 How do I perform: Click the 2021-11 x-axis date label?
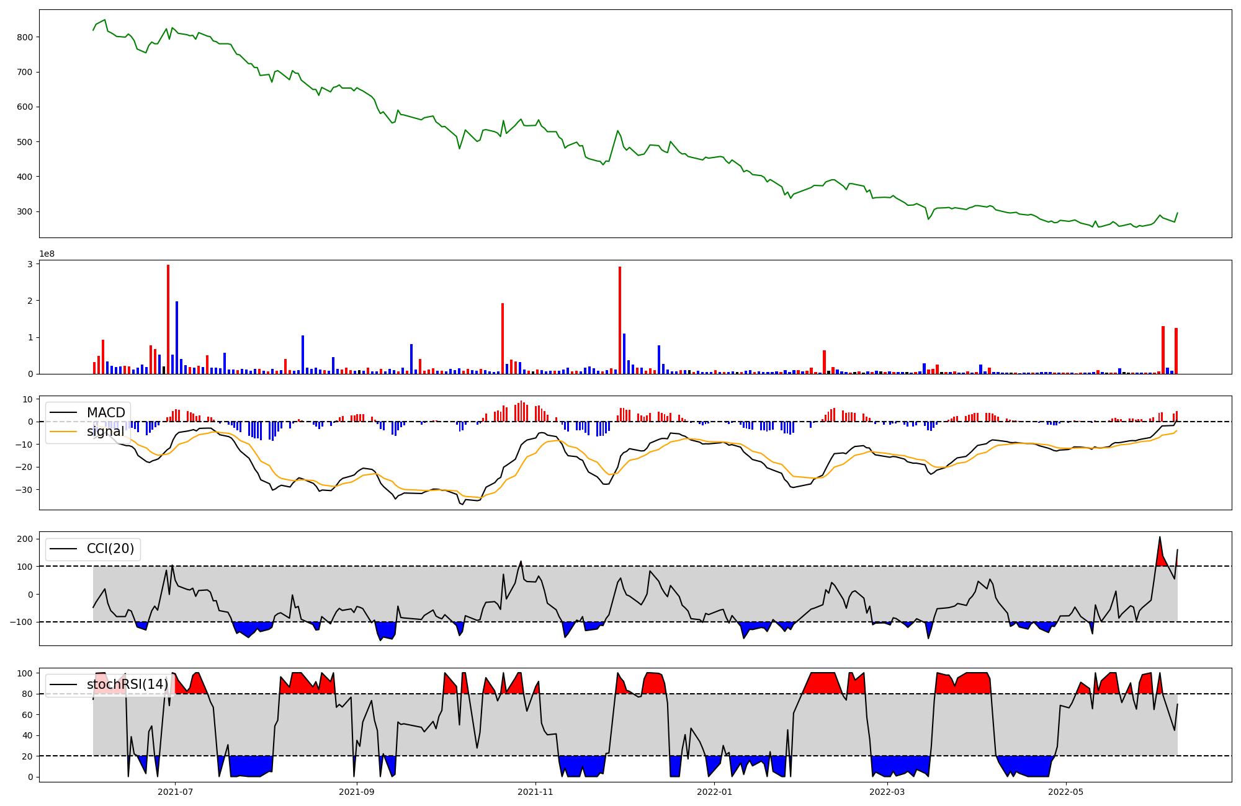pos(535,792)
